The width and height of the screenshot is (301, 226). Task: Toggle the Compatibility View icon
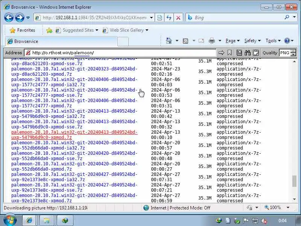(x=160, y=18)
